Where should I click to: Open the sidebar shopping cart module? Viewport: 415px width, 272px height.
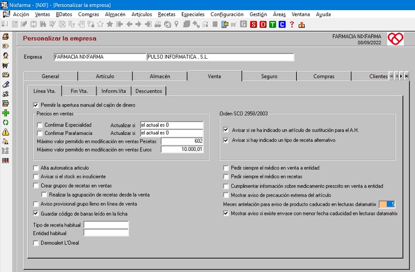click(x=5, y=65)
